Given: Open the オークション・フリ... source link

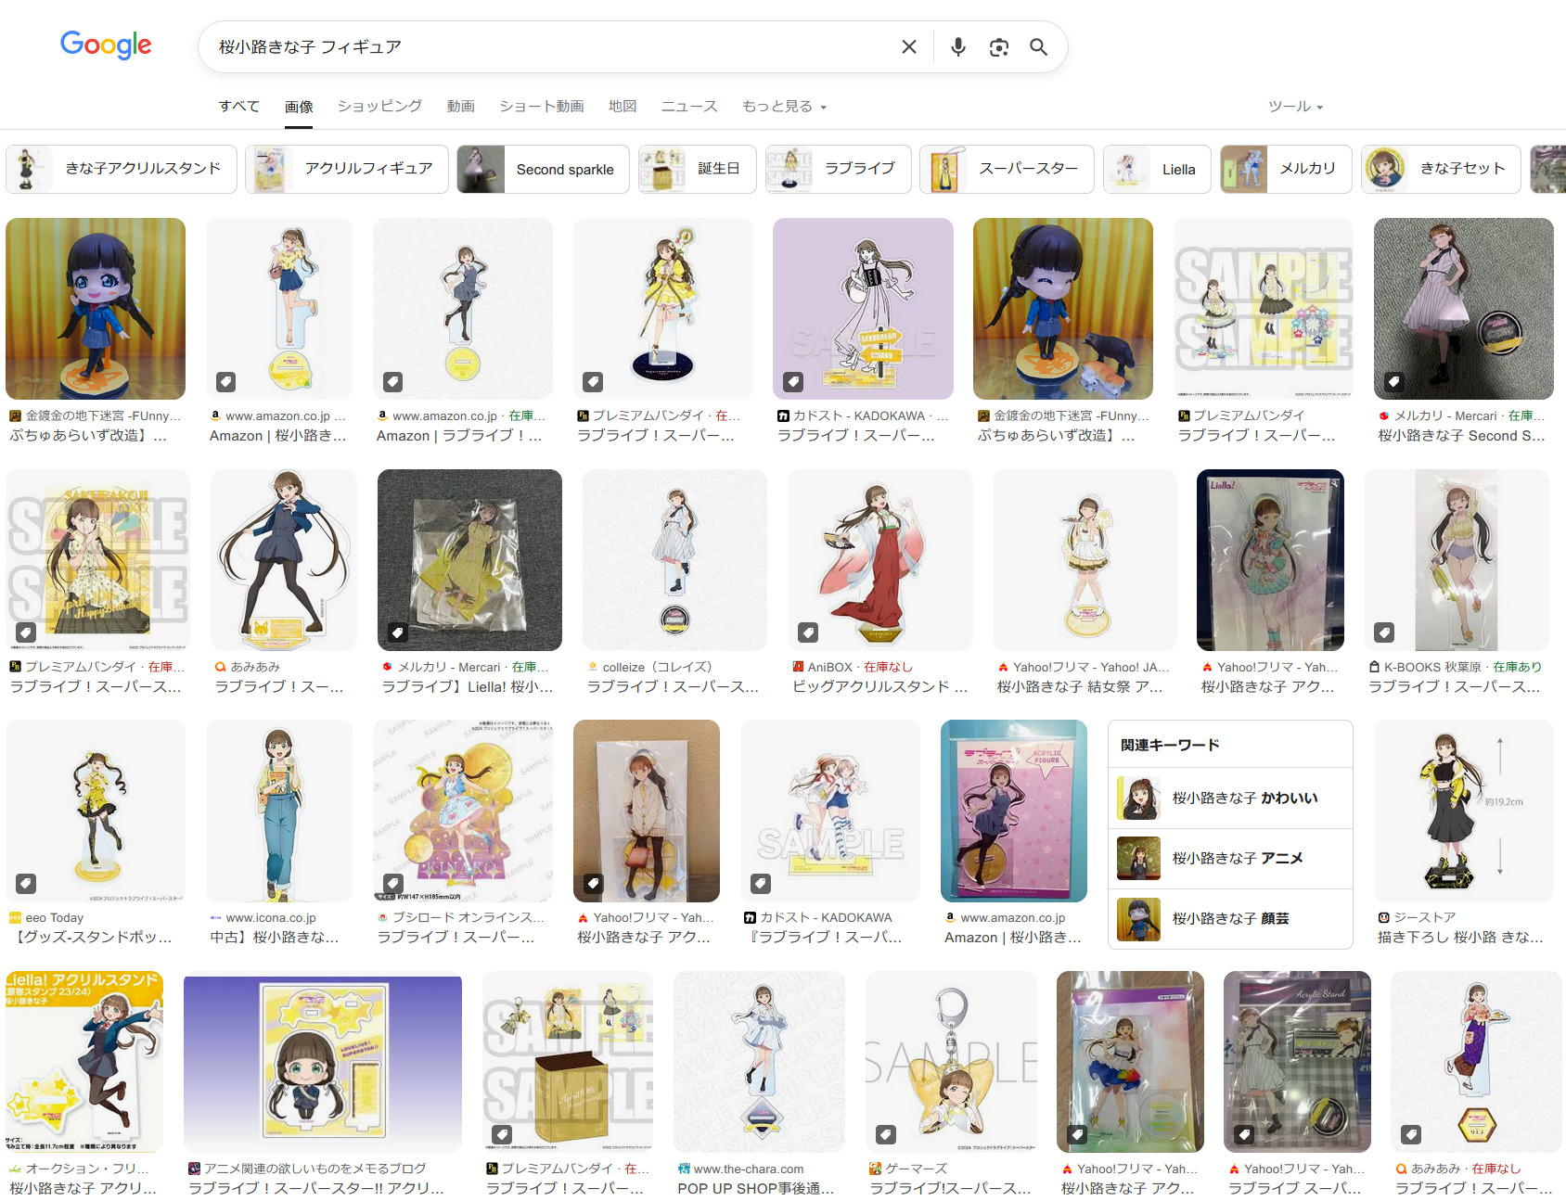Looking at the screenshot, I should pos(79,1169).
